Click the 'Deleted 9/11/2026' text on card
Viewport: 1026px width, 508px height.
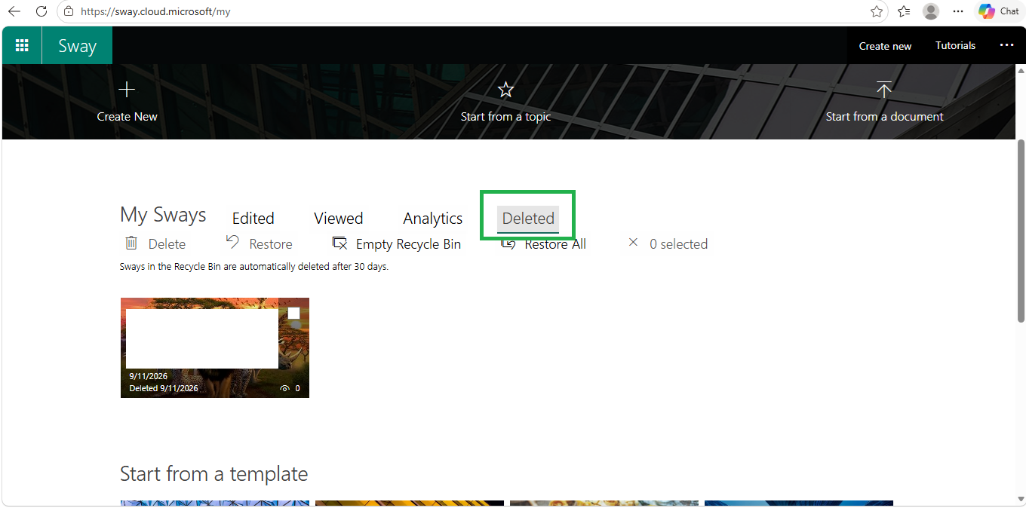coord(164,388)
